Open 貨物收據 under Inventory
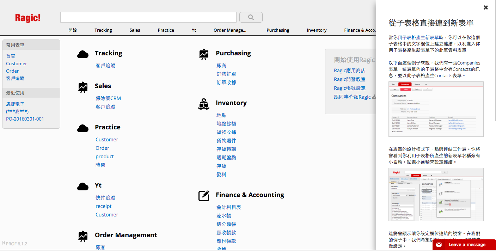The image size is (496, 251). point(226,132)
